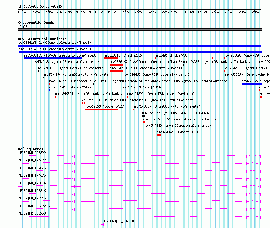This screenshot has height=228, width=270.
Task: Click the nsv569200 blue variant bar
Action: [x=251, y=84]
